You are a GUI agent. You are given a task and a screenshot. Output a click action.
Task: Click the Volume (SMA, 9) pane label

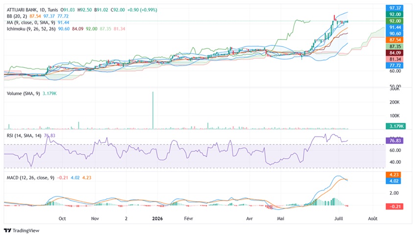(23, 93)
